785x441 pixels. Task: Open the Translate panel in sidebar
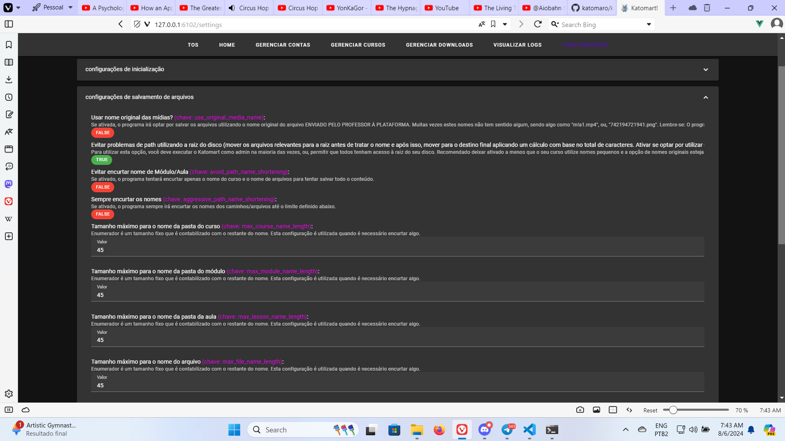click(9, 132)
